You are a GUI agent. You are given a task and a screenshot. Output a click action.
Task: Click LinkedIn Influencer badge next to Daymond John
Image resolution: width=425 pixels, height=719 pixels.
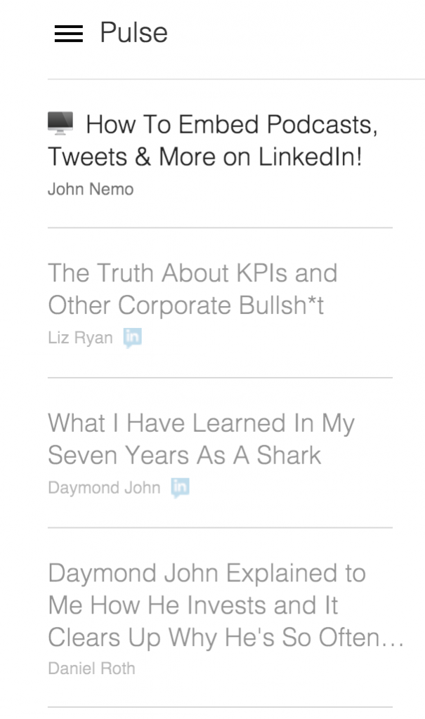181,487
